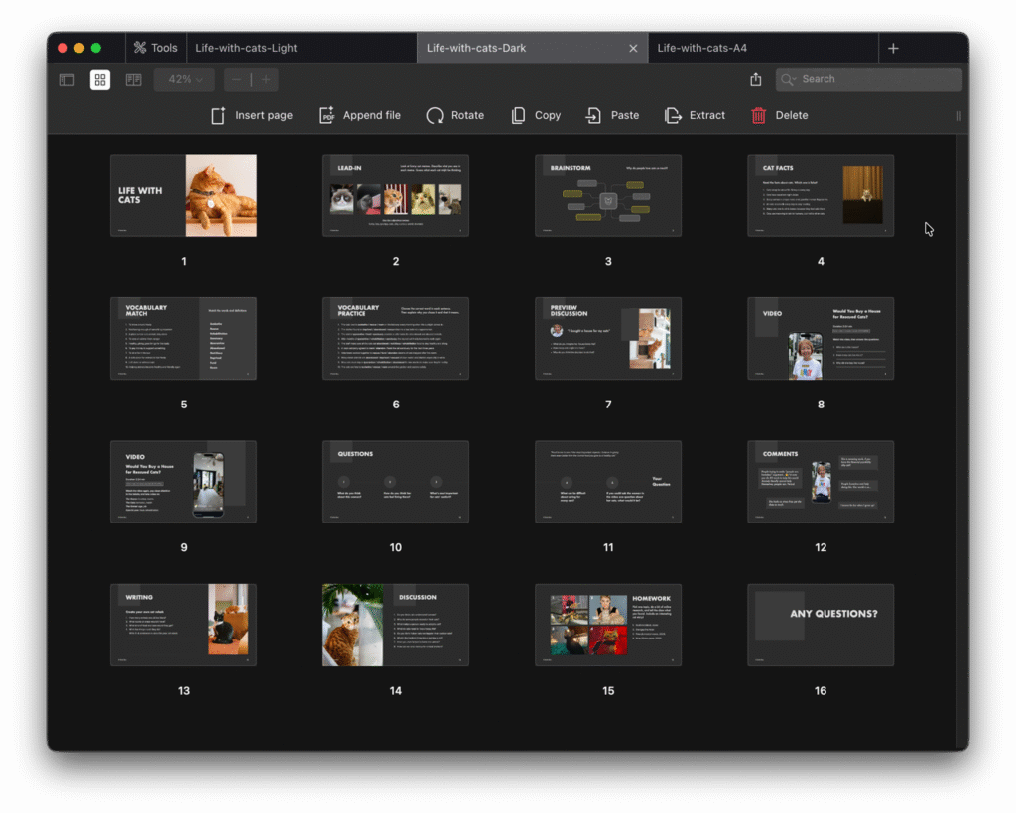The height and width of the screenshot is (813, 1016).
Task: Click the Insert page icon
Action: click(219, 116)
